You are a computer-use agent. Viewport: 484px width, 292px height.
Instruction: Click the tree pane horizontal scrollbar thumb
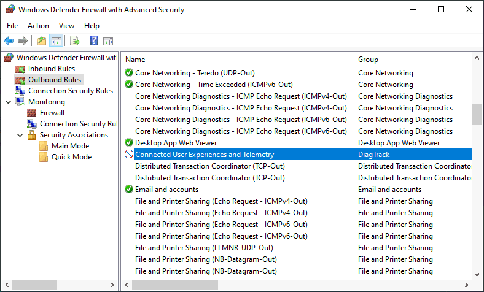pyautogui.click(x=34, y=285)
